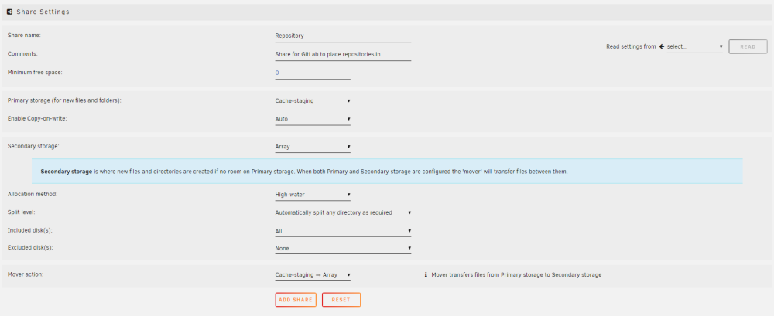Viewport: 774px width, 316px height.
Task: Click the Excluded disk(s) label
Action: point(30,248)
